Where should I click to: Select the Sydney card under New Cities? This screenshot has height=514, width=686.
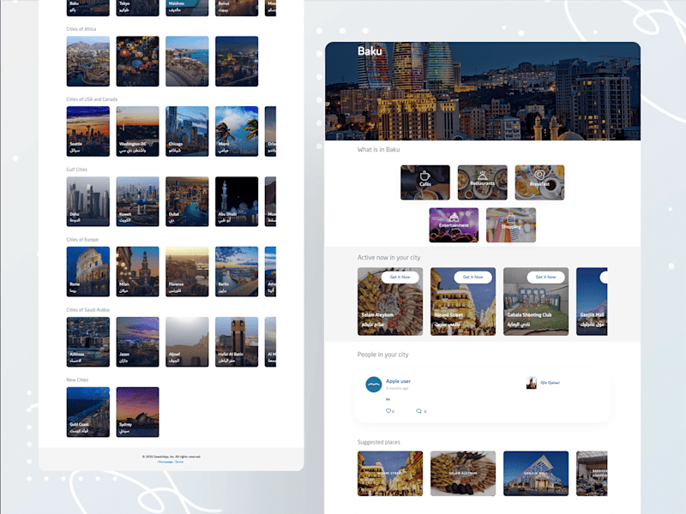coord(137,412)
